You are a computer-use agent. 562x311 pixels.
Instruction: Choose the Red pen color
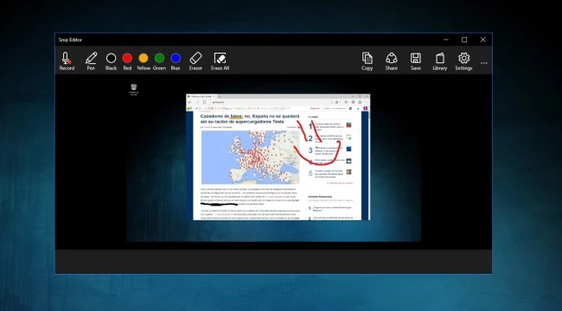point(127,61)
